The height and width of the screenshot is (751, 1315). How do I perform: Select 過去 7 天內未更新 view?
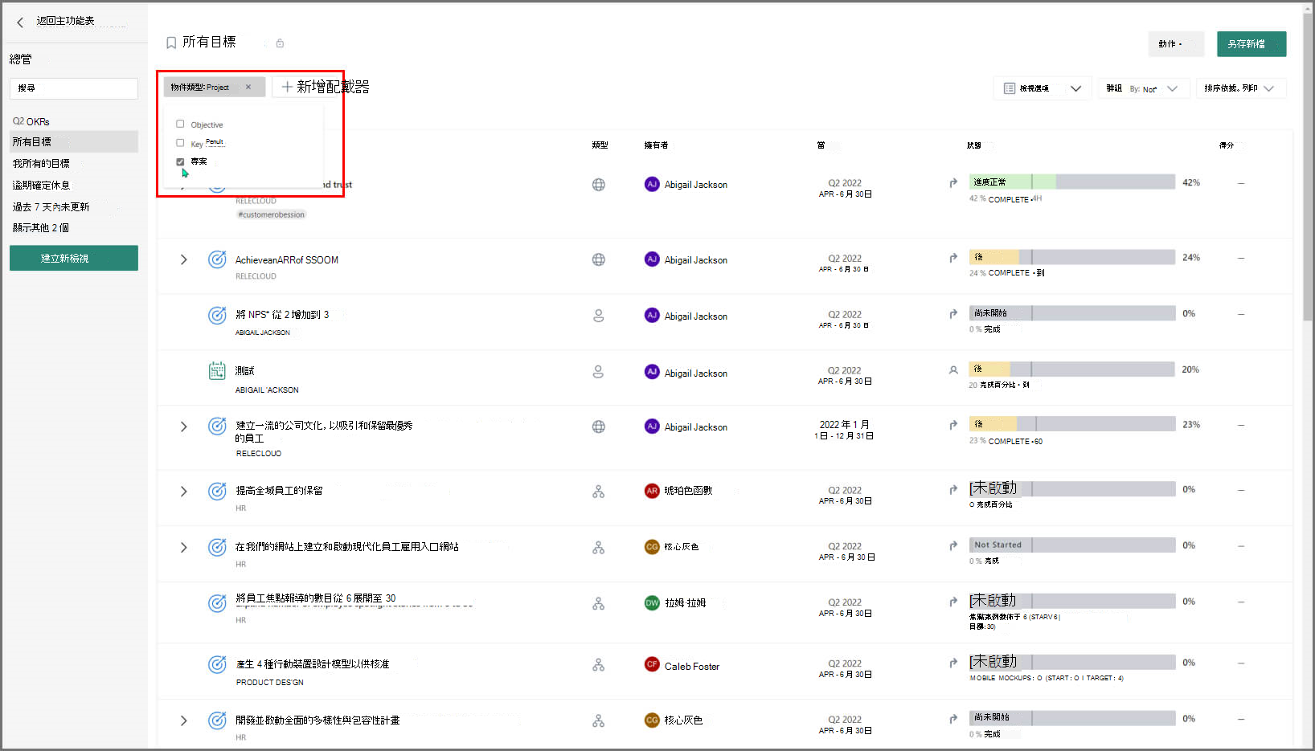coord(51,206)
